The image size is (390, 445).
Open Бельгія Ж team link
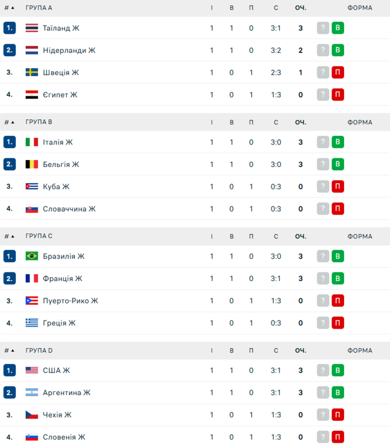[x=61, y=165]
